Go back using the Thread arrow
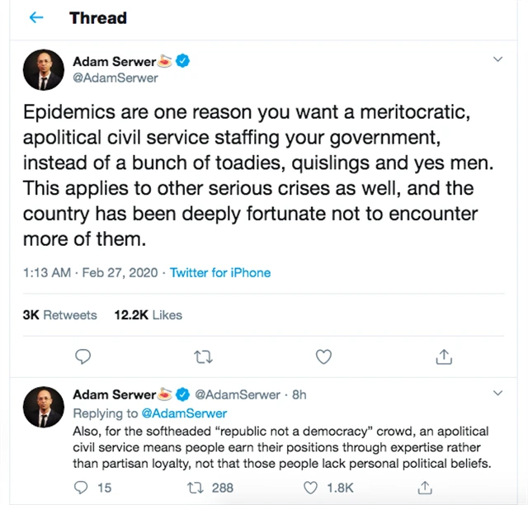 point(36,18)
